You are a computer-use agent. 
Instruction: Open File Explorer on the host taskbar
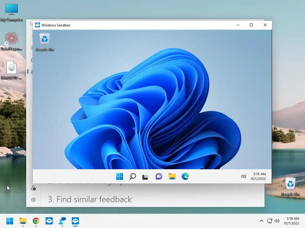point(23,221)
